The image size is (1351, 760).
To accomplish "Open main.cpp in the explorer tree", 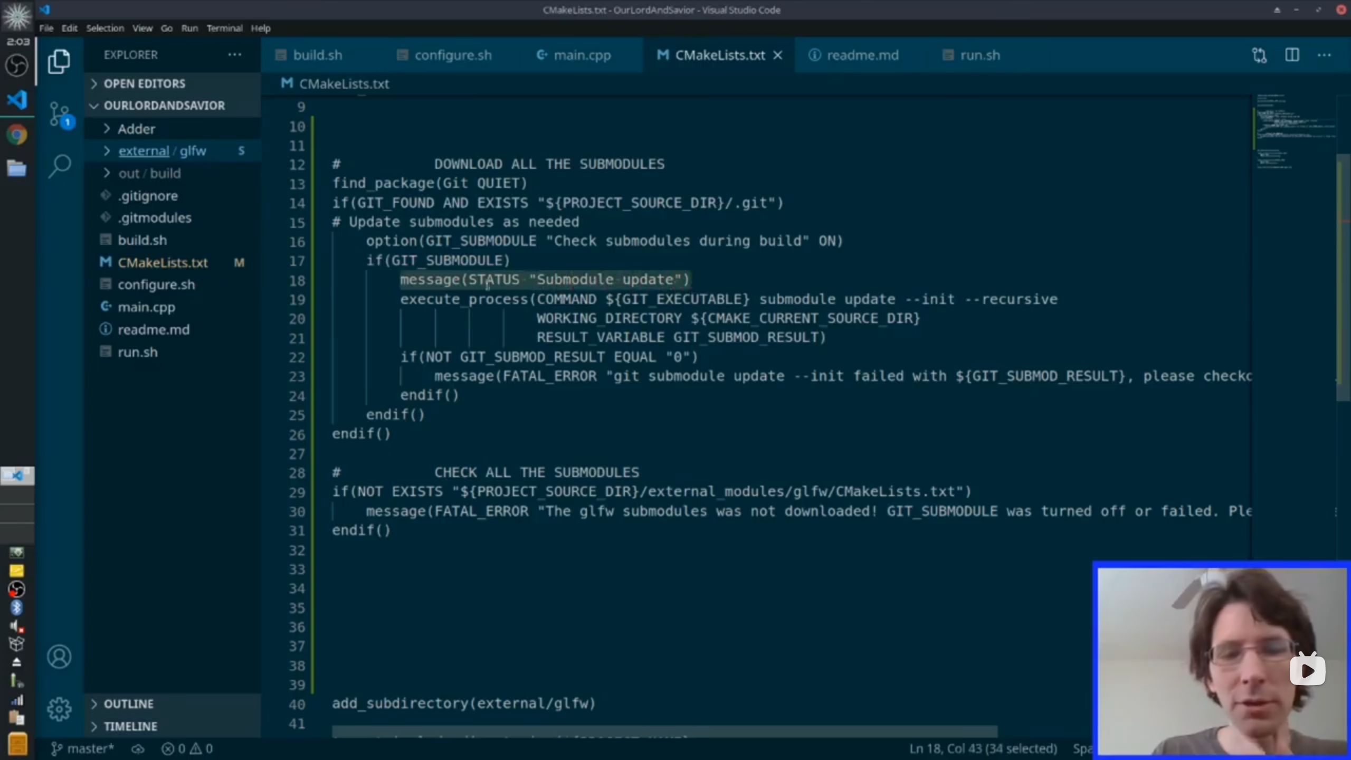I will pyautogui.click(x=173, y=307).
